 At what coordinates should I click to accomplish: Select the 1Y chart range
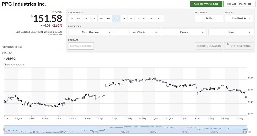click(124, 18)
